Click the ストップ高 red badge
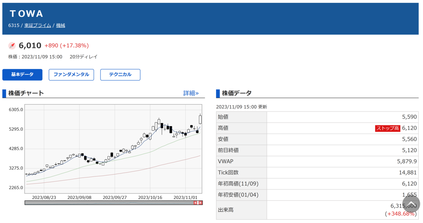423x223 pixels. click(388, 128)
